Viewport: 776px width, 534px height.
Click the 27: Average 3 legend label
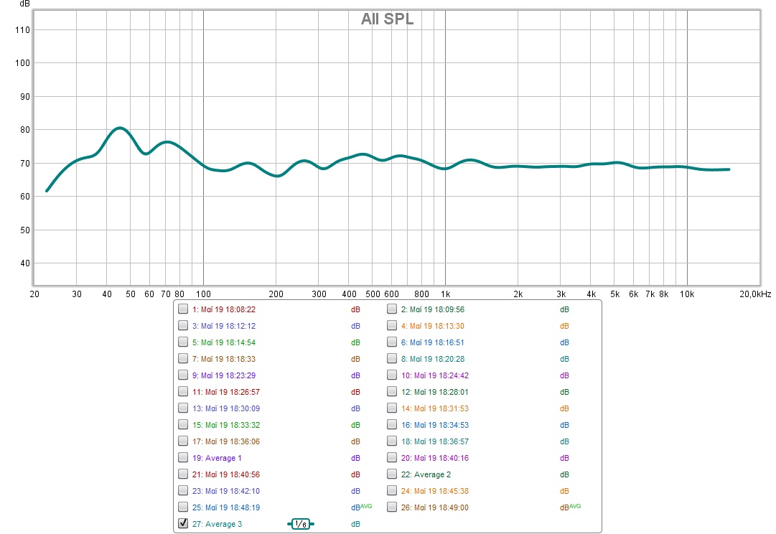click(x=217, y=524)
